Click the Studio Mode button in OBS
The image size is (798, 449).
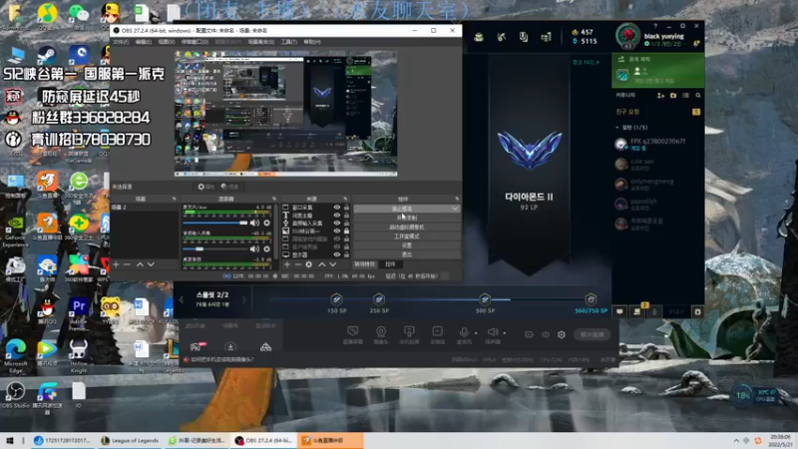click(407, 236)
